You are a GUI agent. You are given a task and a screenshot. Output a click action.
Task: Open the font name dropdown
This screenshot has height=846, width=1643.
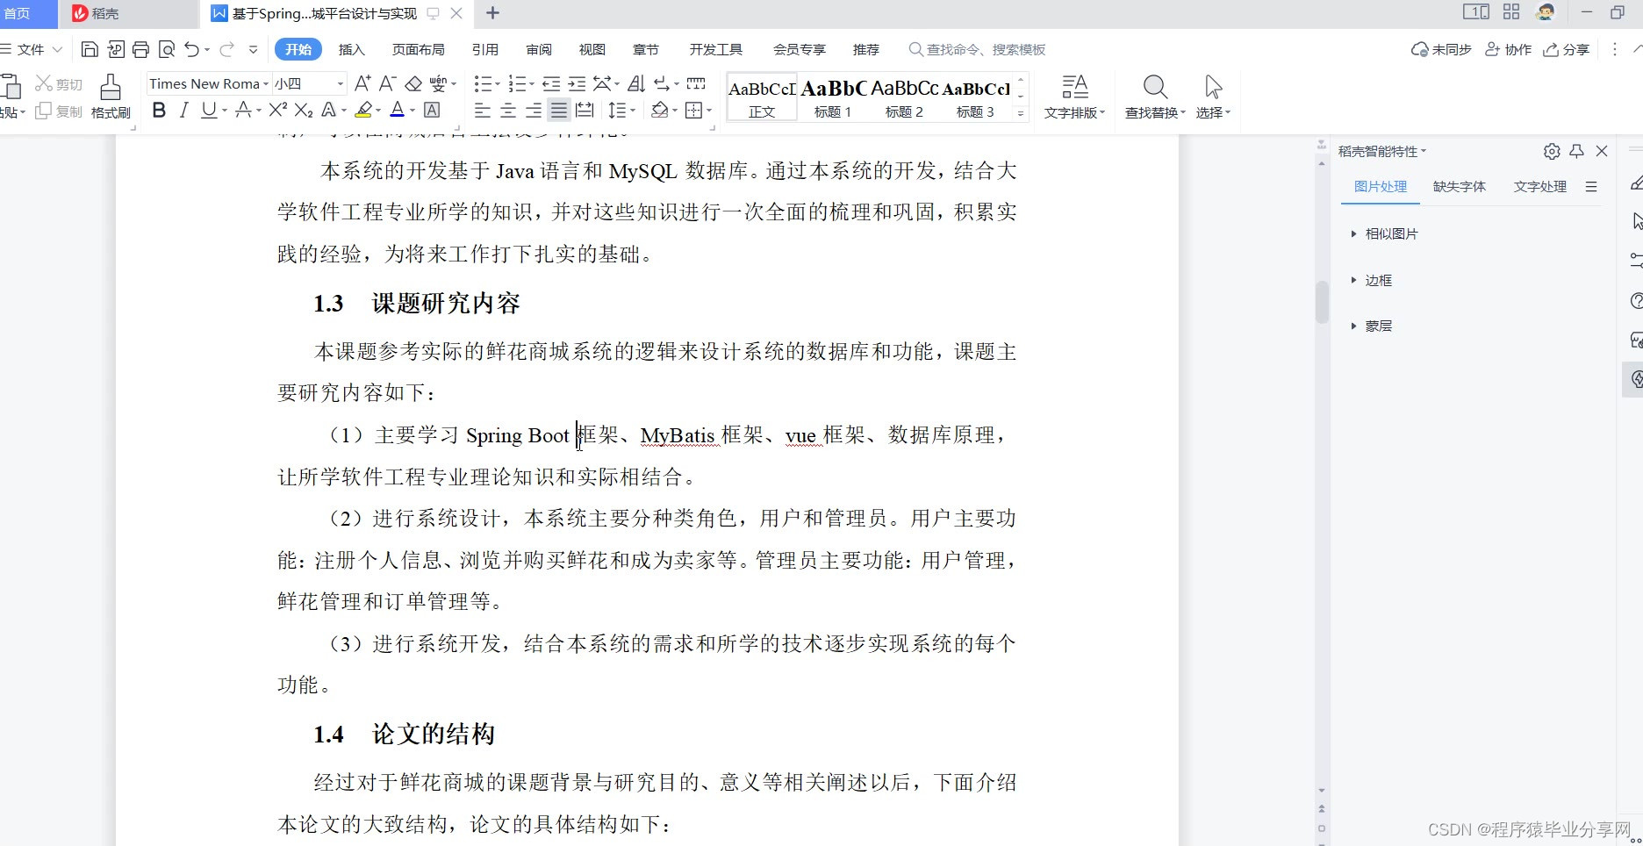(x=266, y=83)
